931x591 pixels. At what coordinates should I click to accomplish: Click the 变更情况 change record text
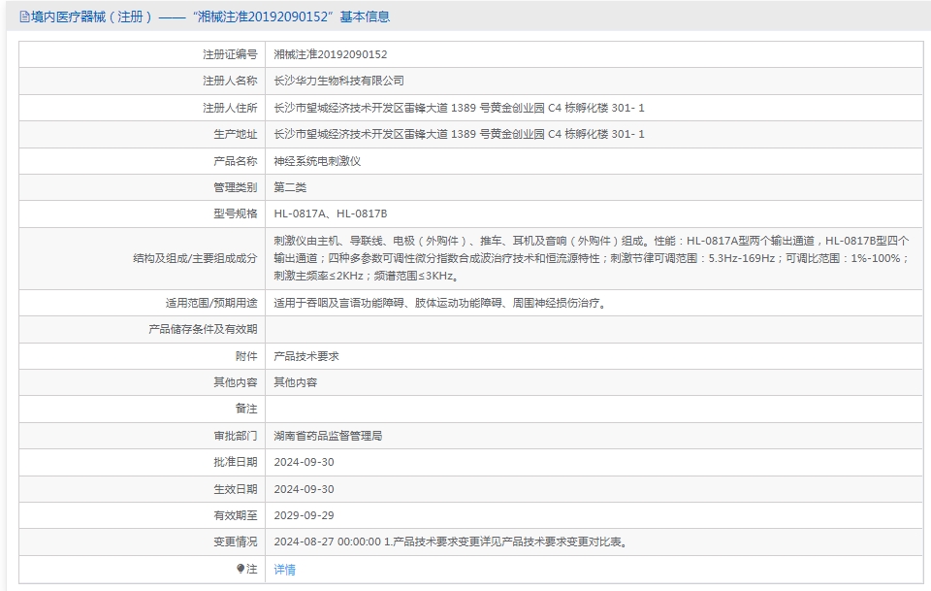tap(450, 542)
